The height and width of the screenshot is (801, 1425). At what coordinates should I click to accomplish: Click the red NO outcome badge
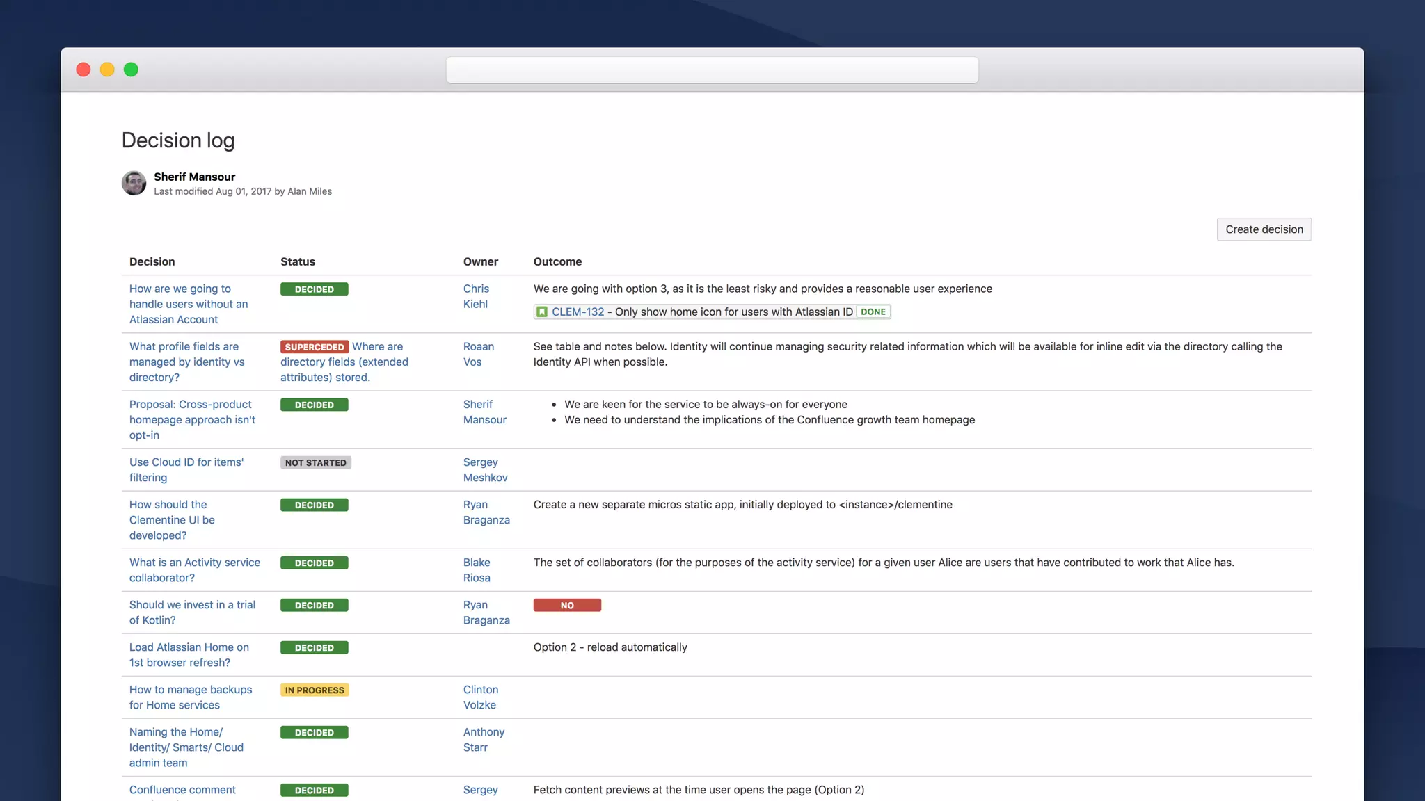click(x=567, y=606)
